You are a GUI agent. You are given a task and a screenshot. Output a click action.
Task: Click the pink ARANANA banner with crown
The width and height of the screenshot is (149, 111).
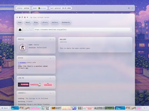point(48,84)
